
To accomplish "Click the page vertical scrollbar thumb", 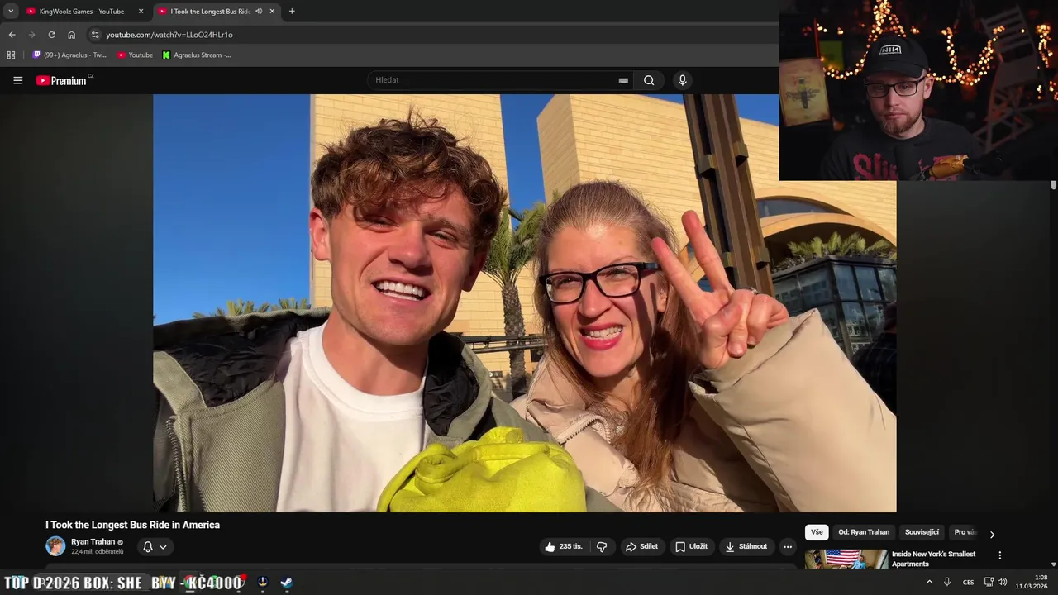I will (x=1054, y=185).
